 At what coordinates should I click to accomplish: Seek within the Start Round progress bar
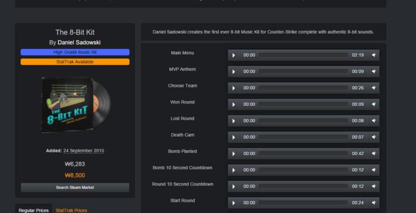(303, 203)
